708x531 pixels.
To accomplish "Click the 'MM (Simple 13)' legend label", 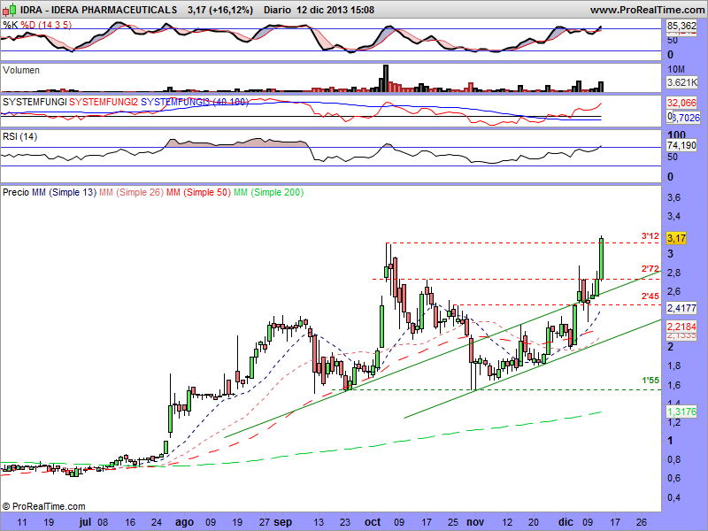I will (64, 192).
